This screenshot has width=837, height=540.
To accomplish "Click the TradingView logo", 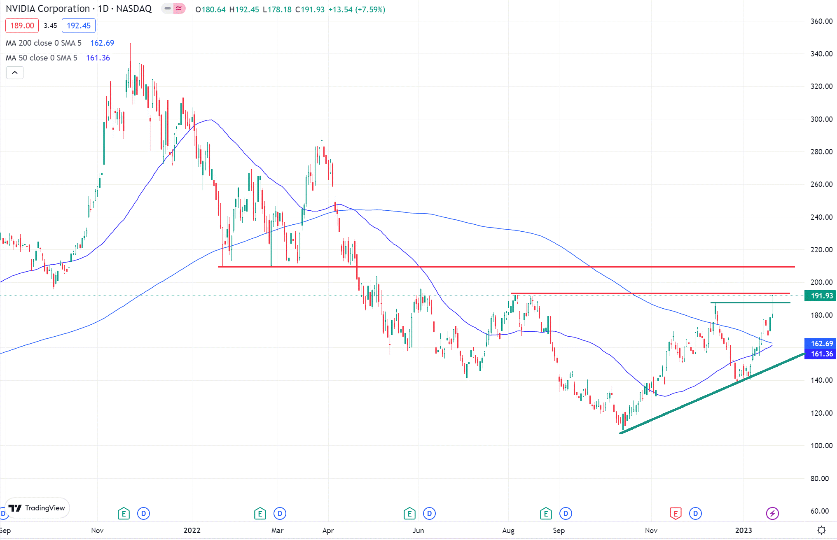I will coord(37,508).
